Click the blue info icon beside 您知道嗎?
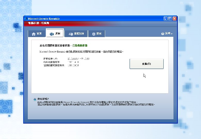Image resolution: width=201 pixels, height=139 pixels. (35, 99)
